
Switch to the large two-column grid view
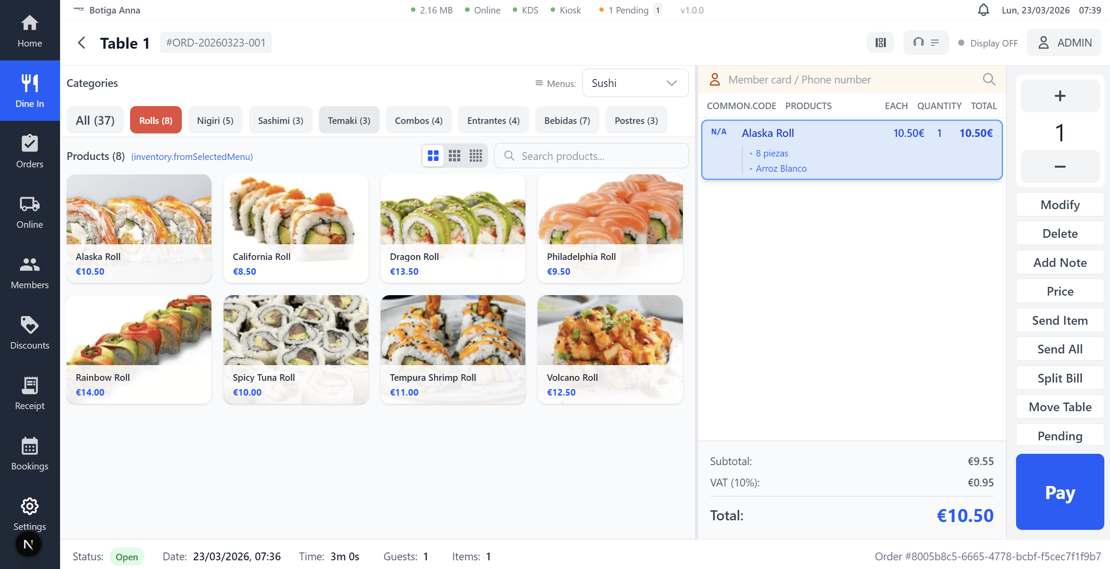[x=433, y=156]
